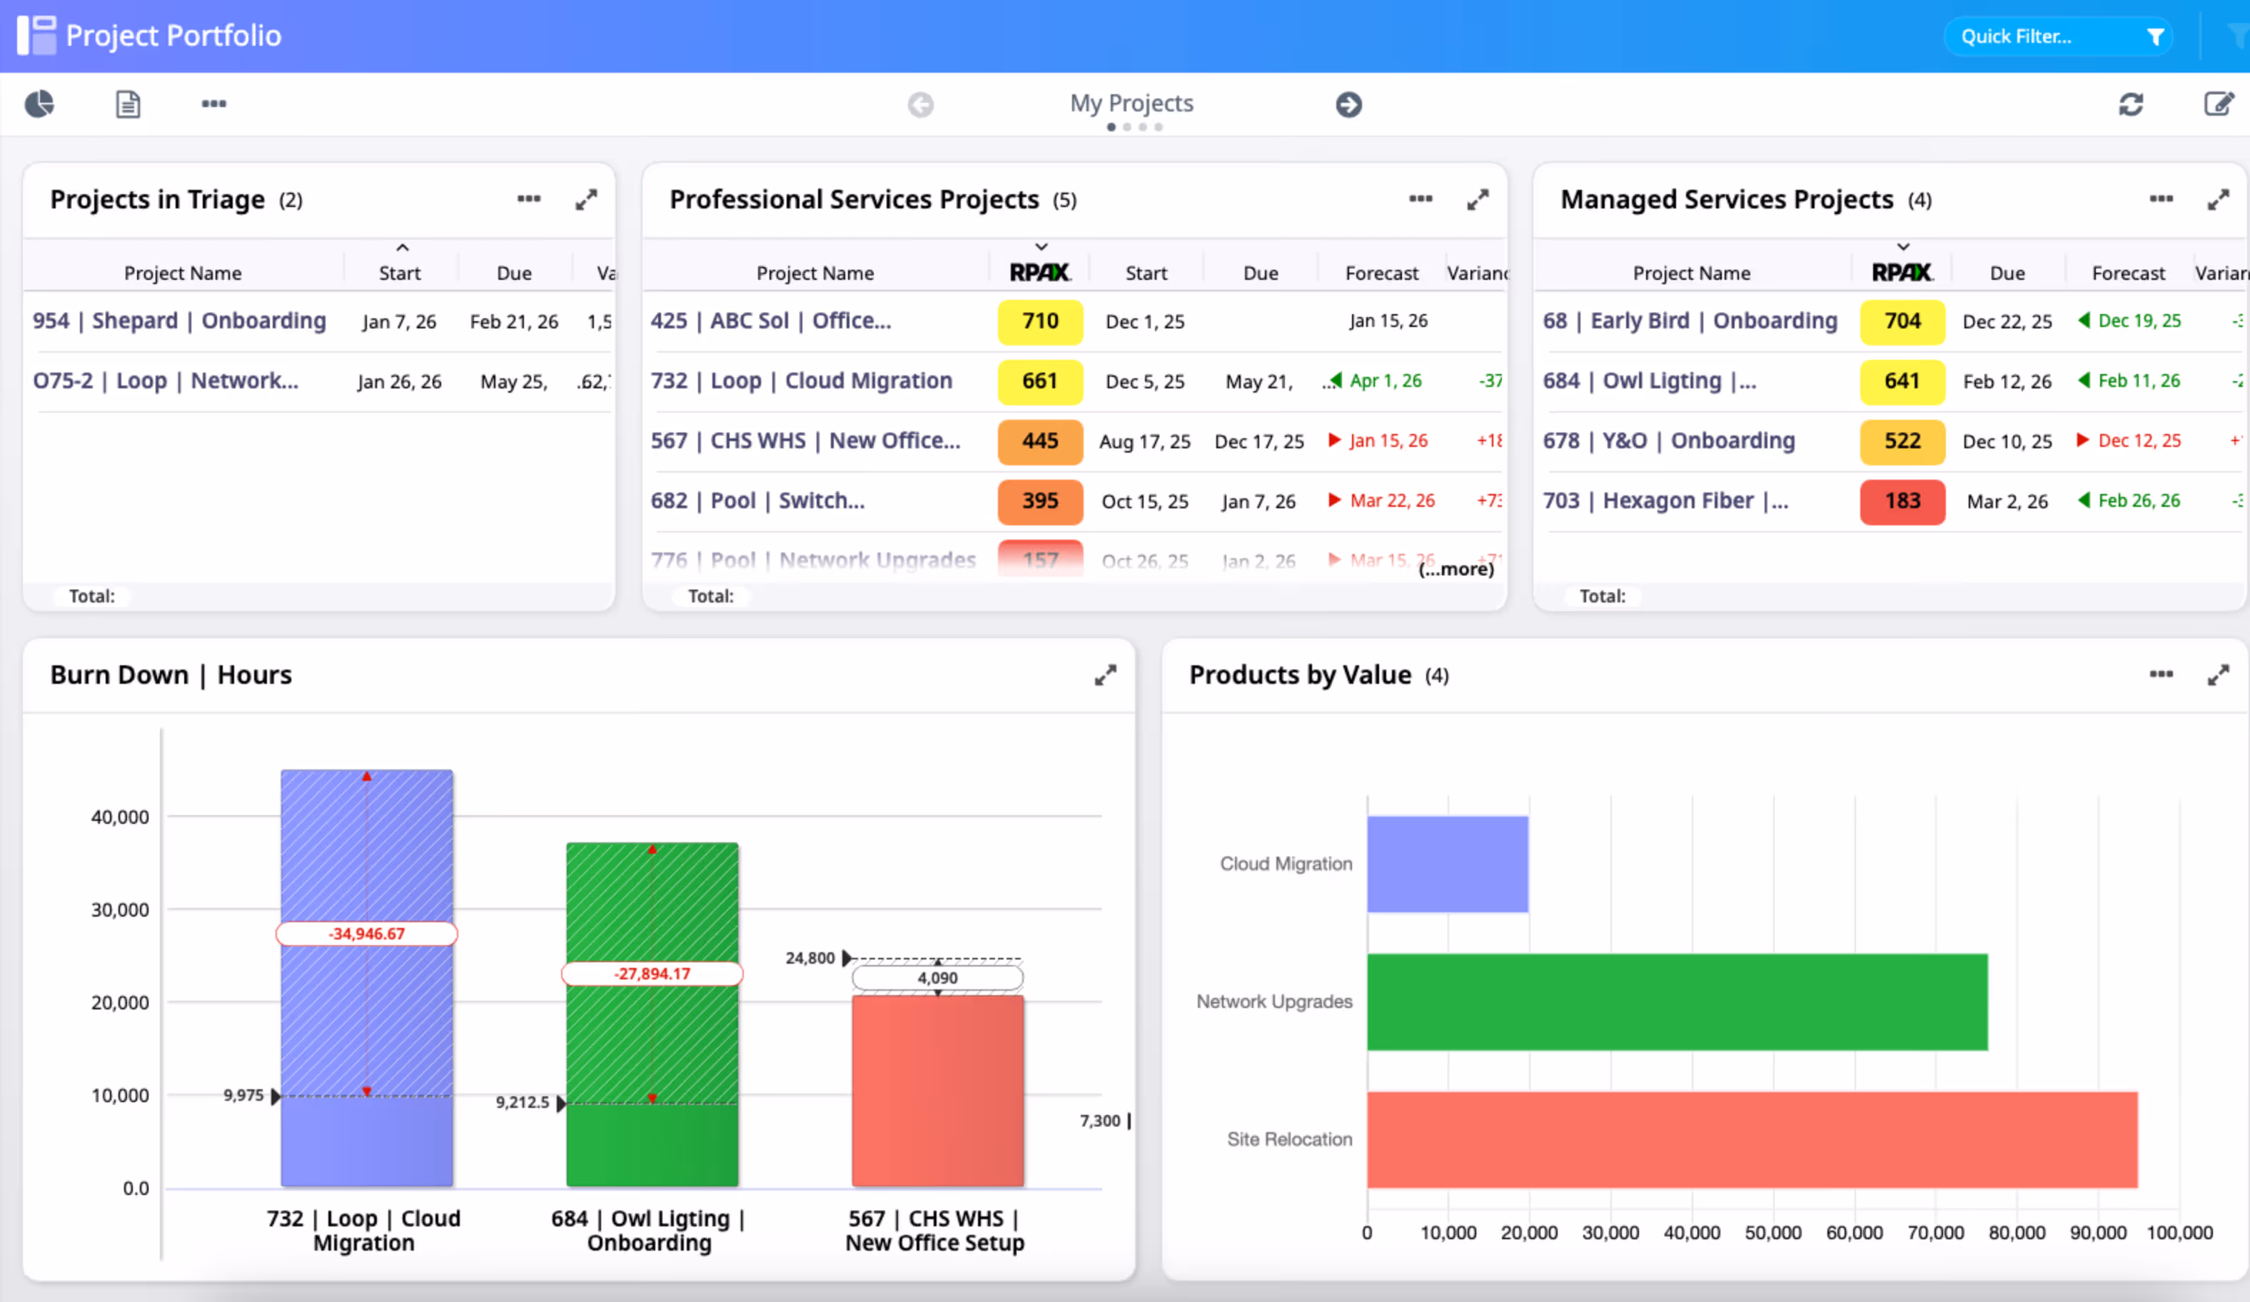The width and height of the screenshot is (2250, 1302).
Task: Select the first dashboard page dot
Action: (1111, 127)
